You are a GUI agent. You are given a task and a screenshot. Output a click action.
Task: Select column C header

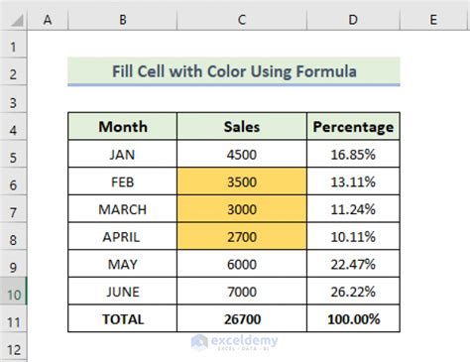point(242,20)
